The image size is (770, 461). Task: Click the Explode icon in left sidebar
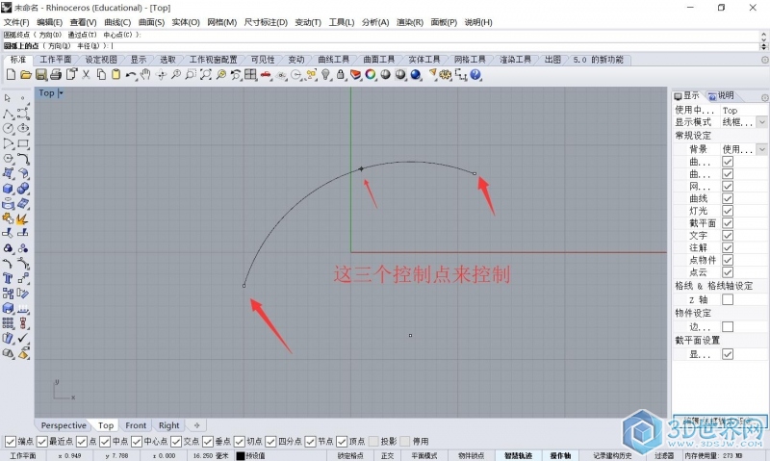(23, 218)
